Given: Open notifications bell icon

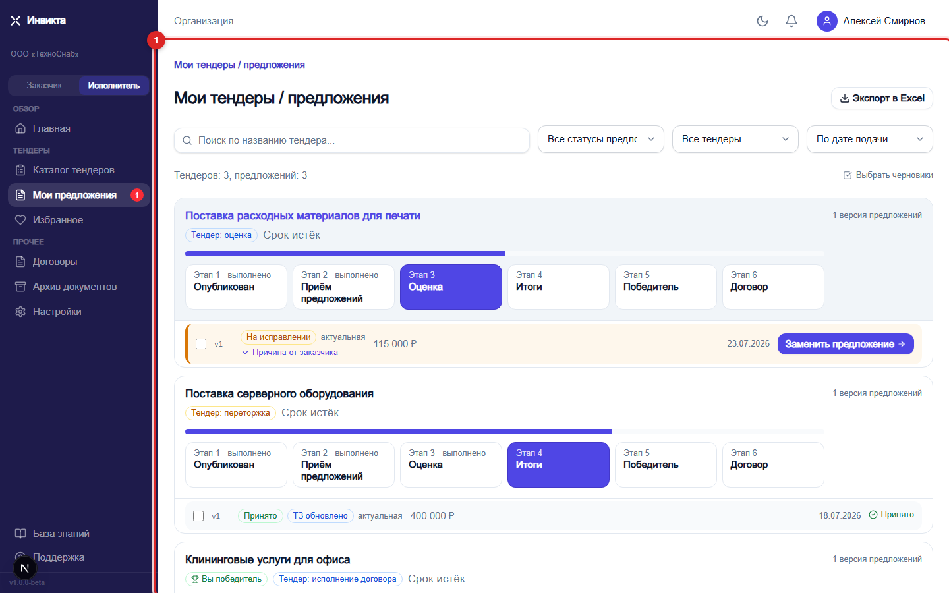Looking at the screenshot, I should pyautogui.click(x=791, y=21).
